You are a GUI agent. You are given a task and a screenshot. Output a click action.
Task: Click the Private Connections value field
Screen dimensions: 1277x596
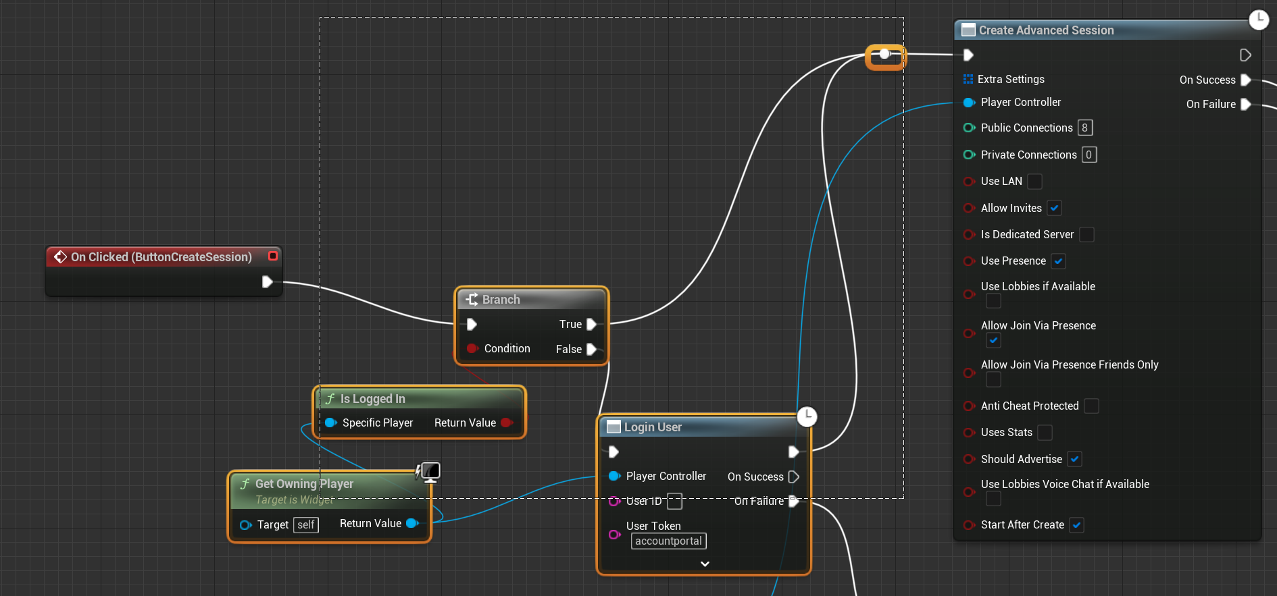click(1088, 155)
